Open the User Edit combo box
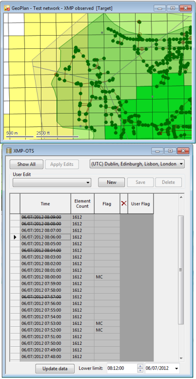Image resolution: width=196 pixels, height=379 pixels. point(52,183)
